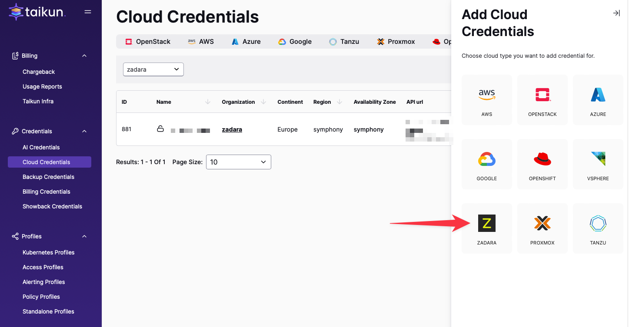Switch to the Azure tab
Viewport: 629px width, 327px height.
246,42
